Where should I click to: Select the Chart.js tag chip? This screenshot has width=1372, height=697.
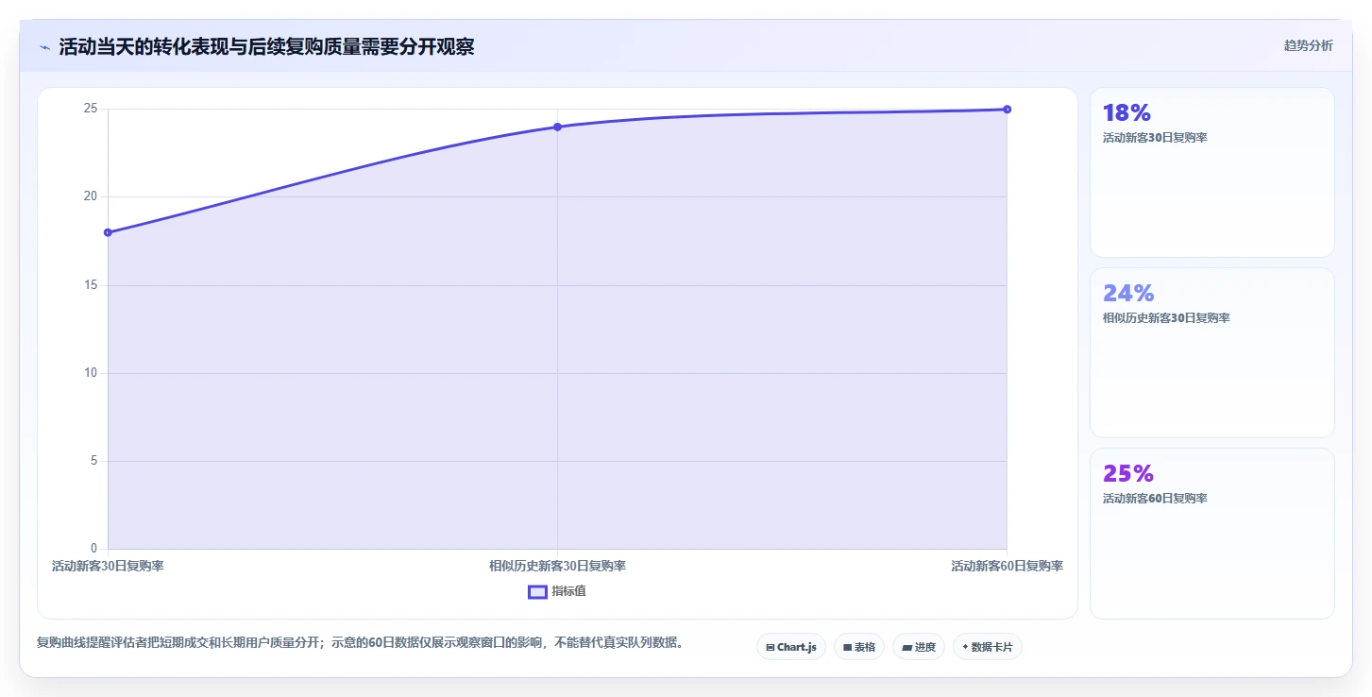tap(791, 647)
